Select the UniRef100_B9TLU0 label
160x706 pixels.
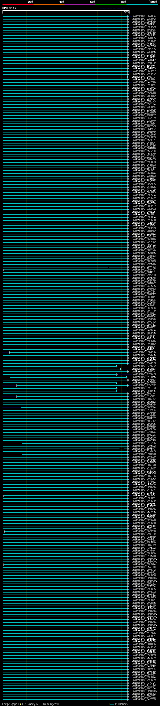143,63
